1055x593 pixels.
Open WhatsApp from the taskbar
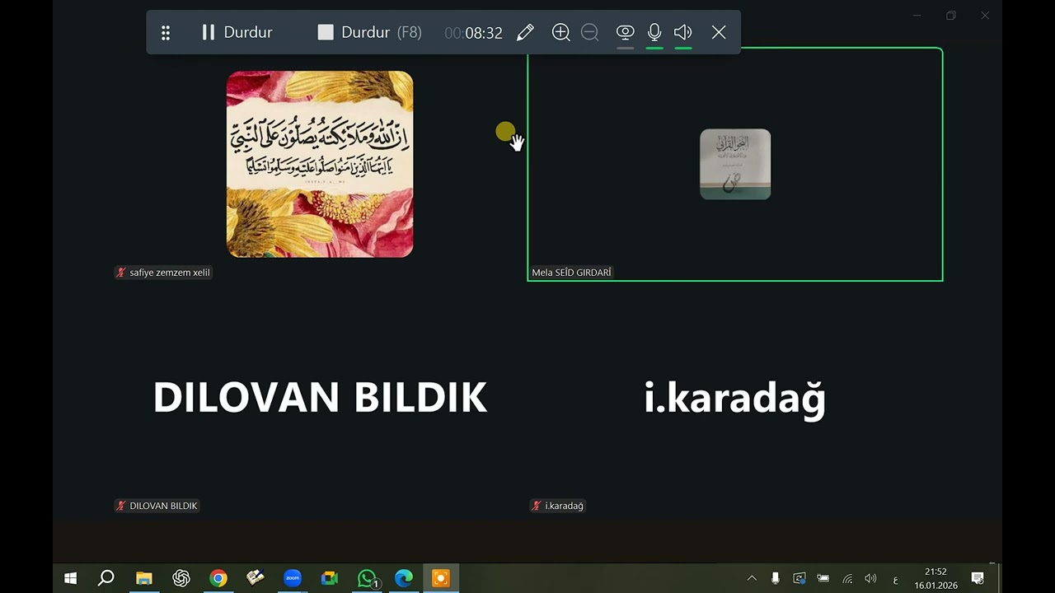coord(367,578)
